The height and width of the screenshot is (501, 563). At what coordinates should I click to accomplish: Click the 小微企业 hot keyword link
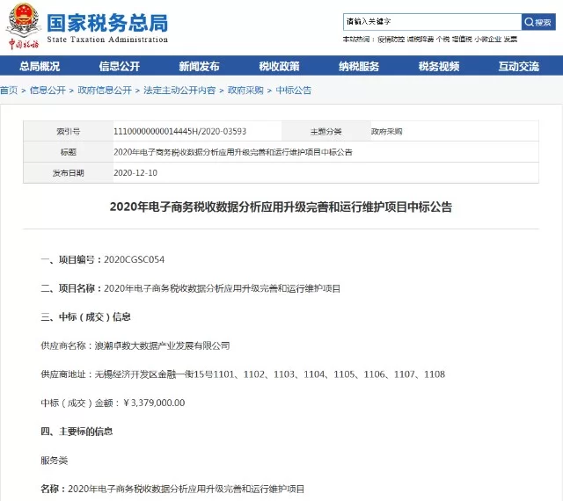(487, 40)
